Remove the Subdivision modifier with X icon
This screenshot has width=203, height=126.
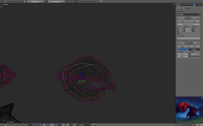click(199, 43)
